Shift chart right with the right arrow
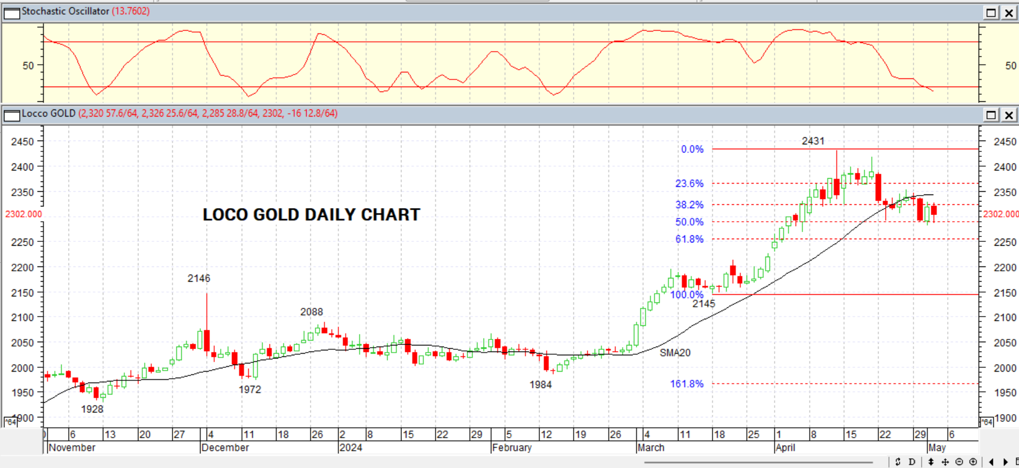1019x468 pixels. click(x=1005, y=462)
